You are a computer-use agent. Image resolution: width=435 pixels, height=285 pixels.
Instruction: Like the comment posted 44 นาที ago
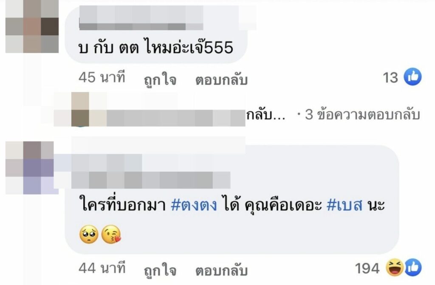160,271
